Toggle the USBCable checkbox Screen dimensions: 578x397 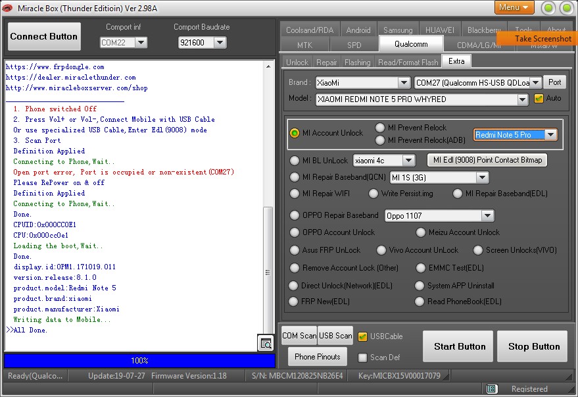(363, 336)
